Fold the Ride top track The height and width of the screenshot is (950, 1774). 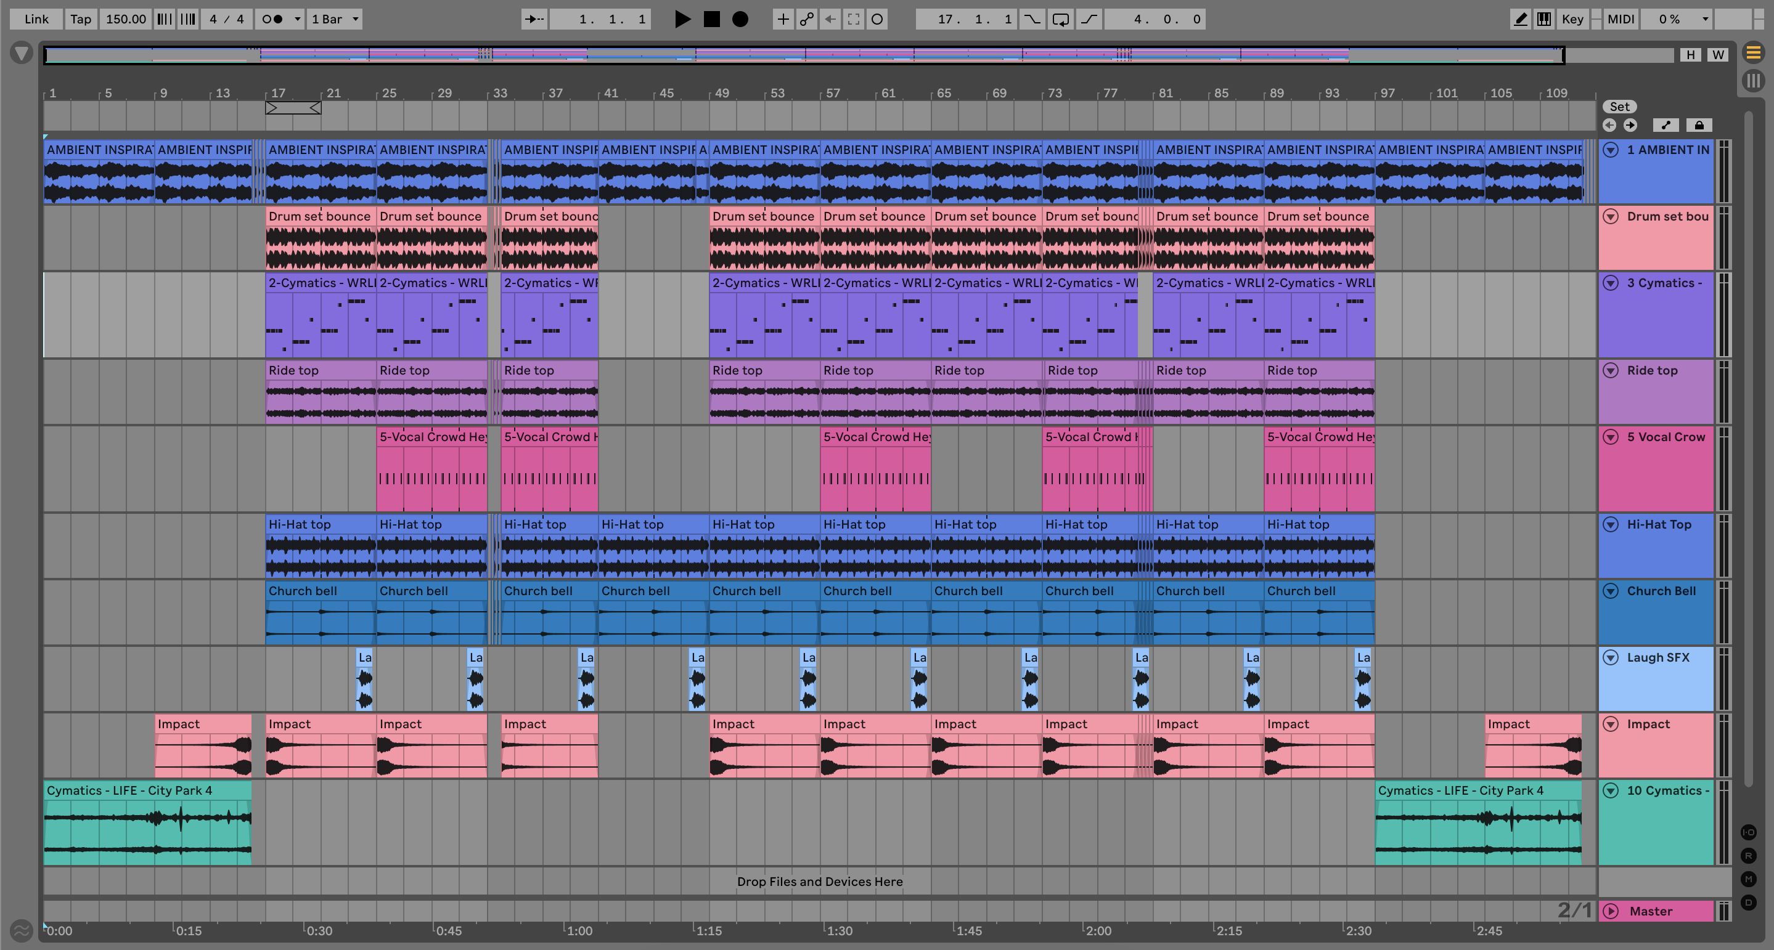click(1610, 370)
